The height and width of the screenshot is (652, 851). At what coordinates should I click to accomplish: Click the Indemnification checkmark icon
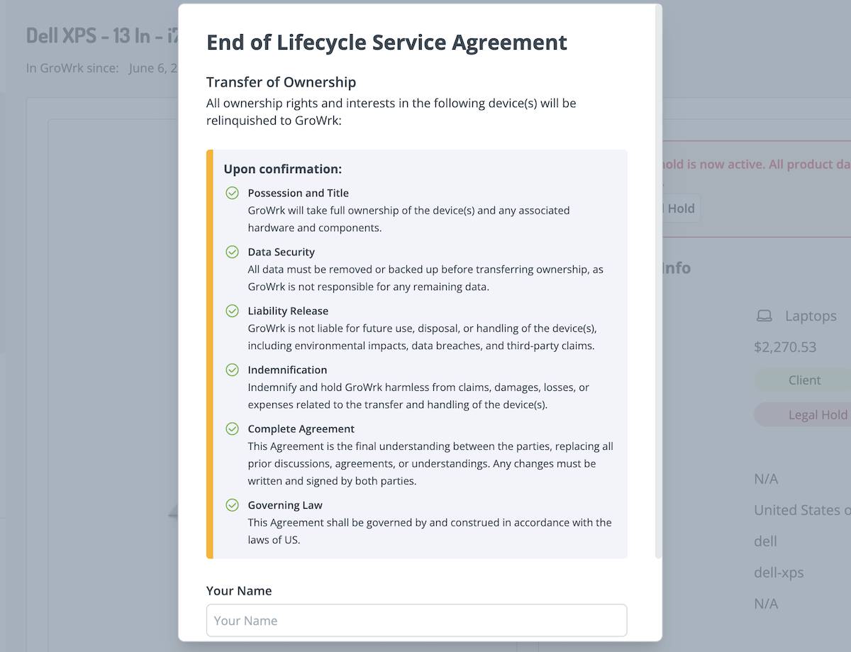click(232, 370)
